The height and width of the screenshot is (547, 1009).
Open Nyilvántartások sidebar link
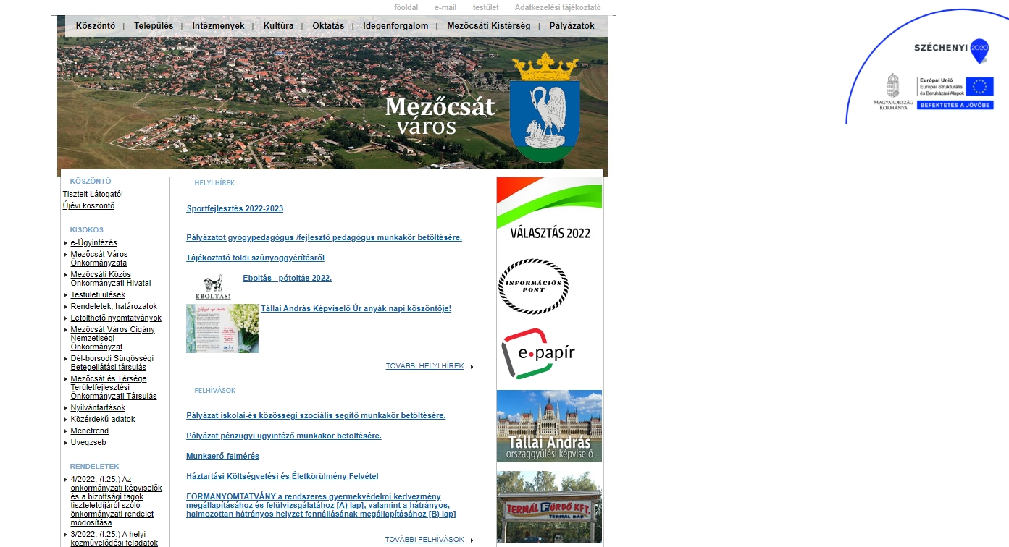pos(98,408)
